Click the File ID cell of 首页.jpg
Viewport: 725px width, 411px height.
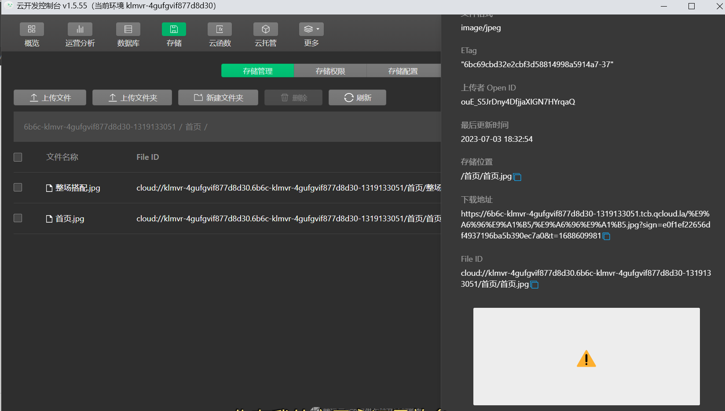click(289, 219)
